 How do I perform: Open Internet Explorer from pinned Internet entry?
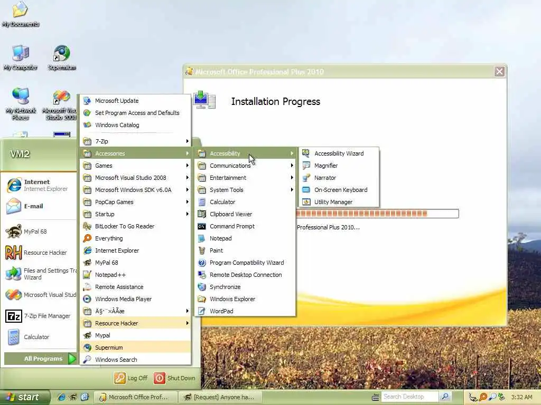click(x=39, y=185)
